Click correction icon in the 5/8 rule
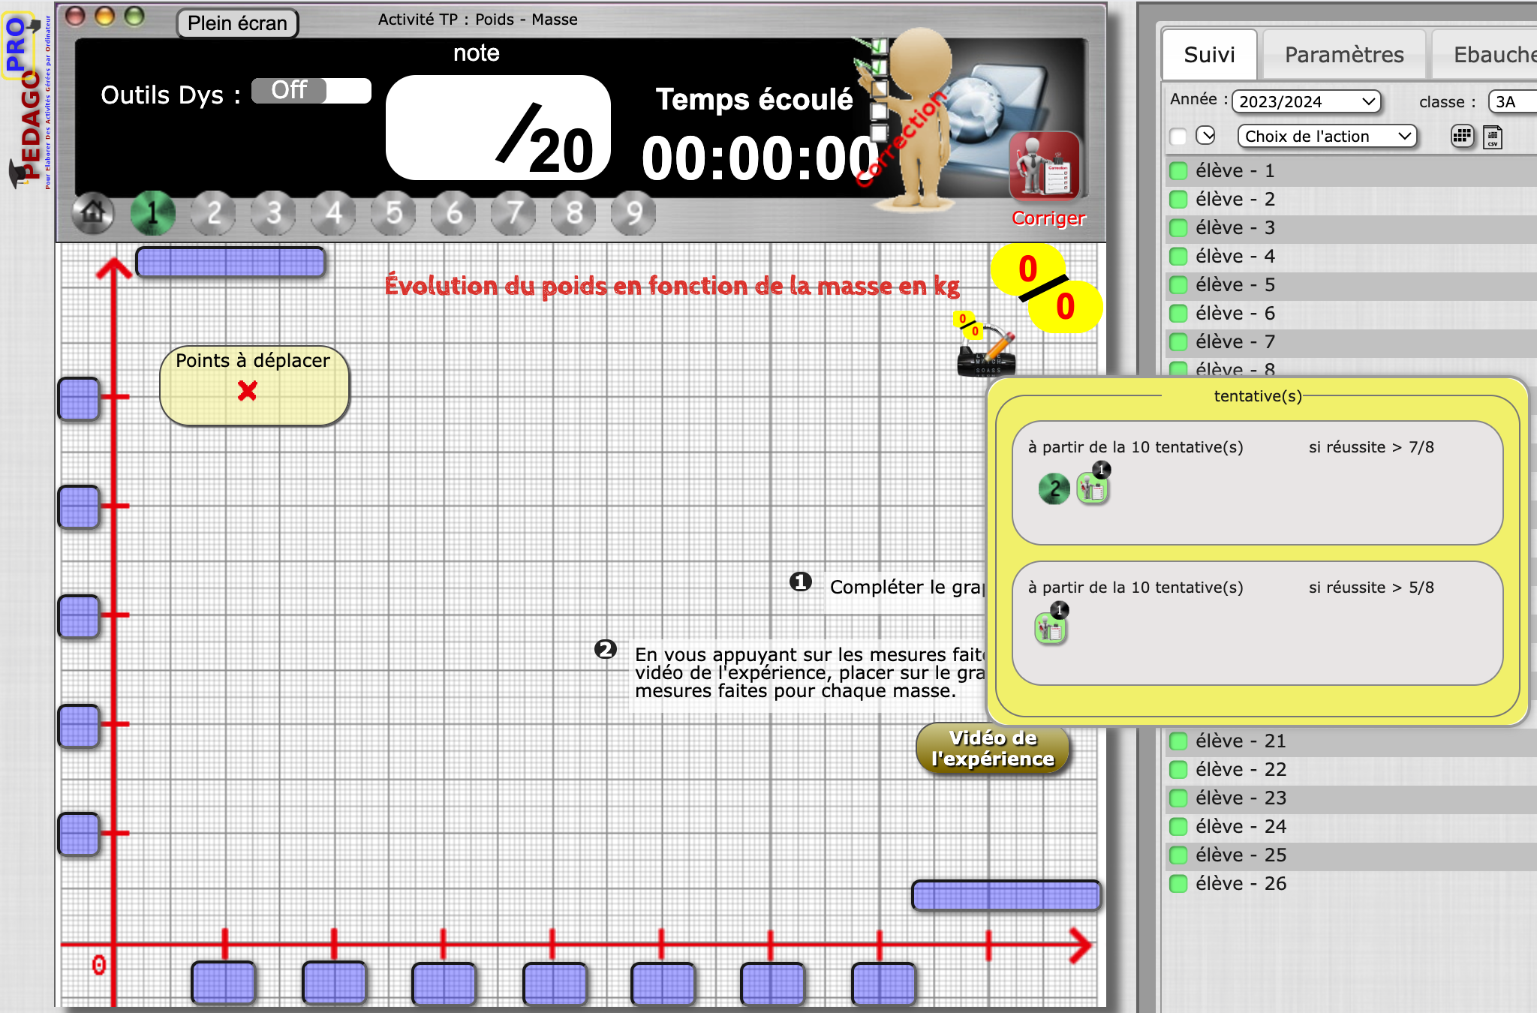This screenshot has width=1537, height=1013. (x=1051, y=627)
